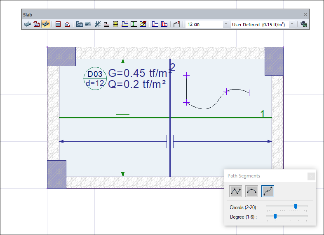Screen dimensions: 324x235
Task: Select the polyline path segment button
Action: (236, 191)
